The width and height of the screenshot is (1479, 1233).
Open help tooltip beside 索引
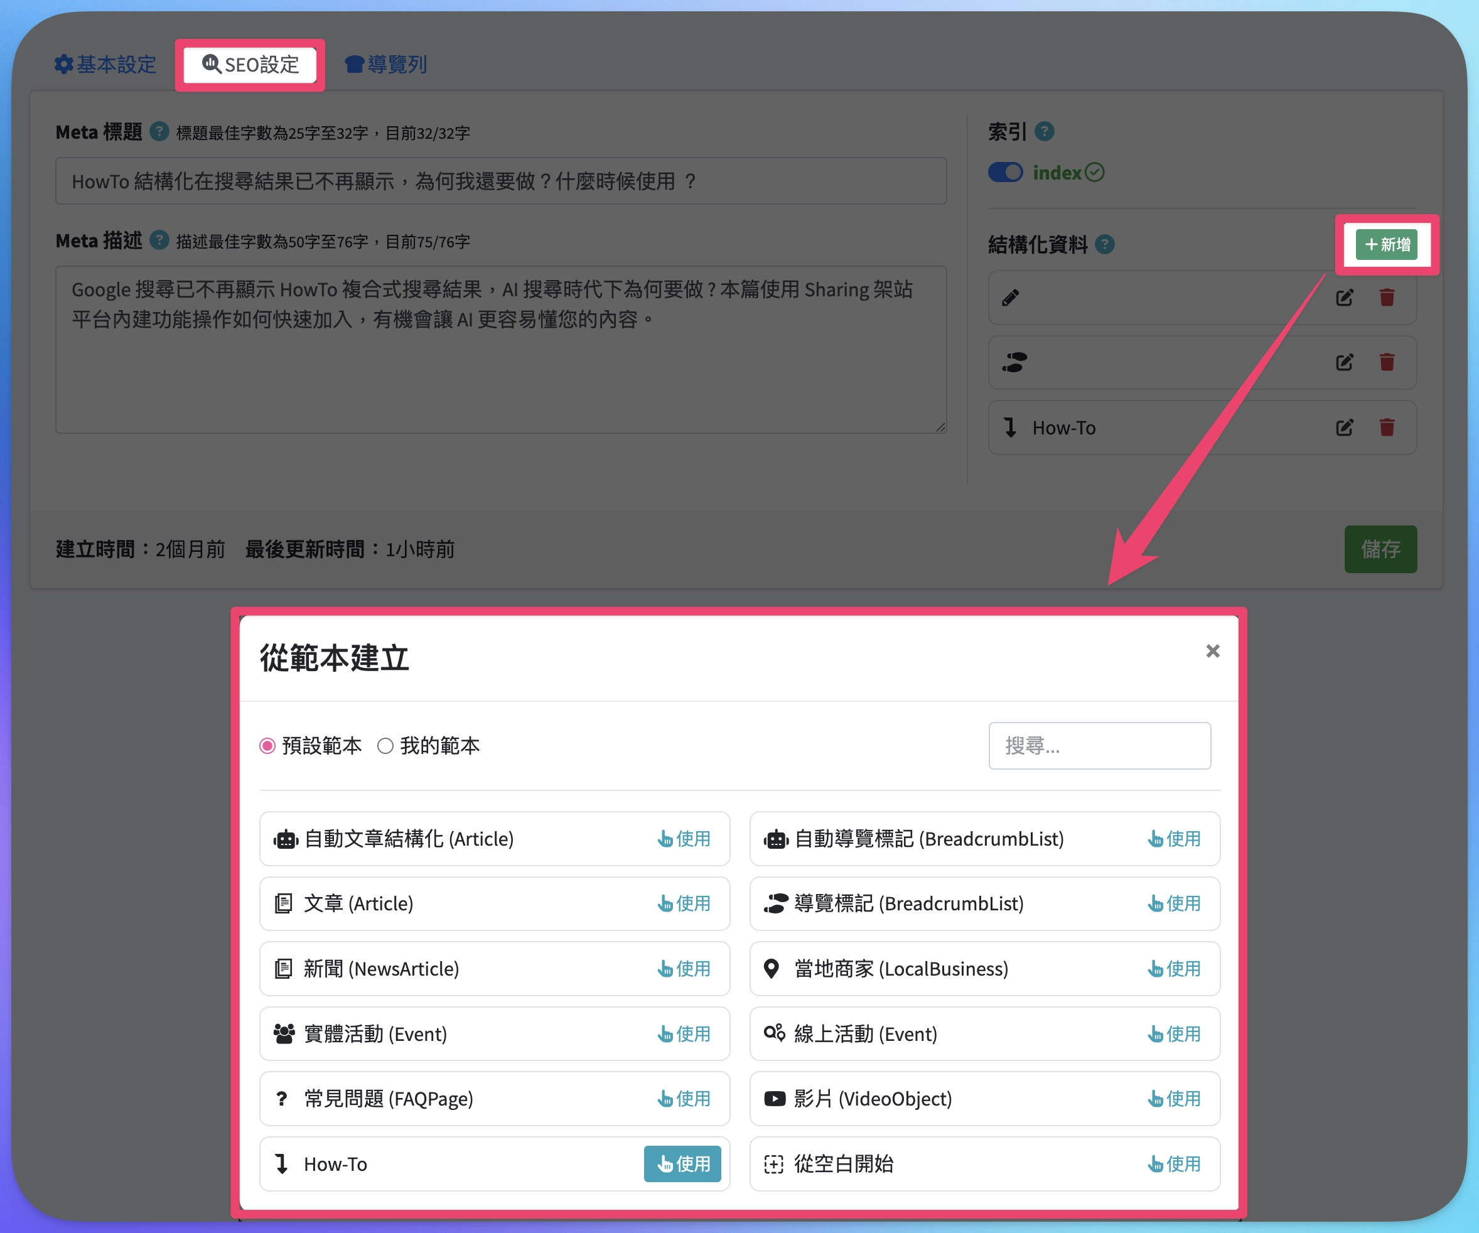click(x=1045, y=131)
